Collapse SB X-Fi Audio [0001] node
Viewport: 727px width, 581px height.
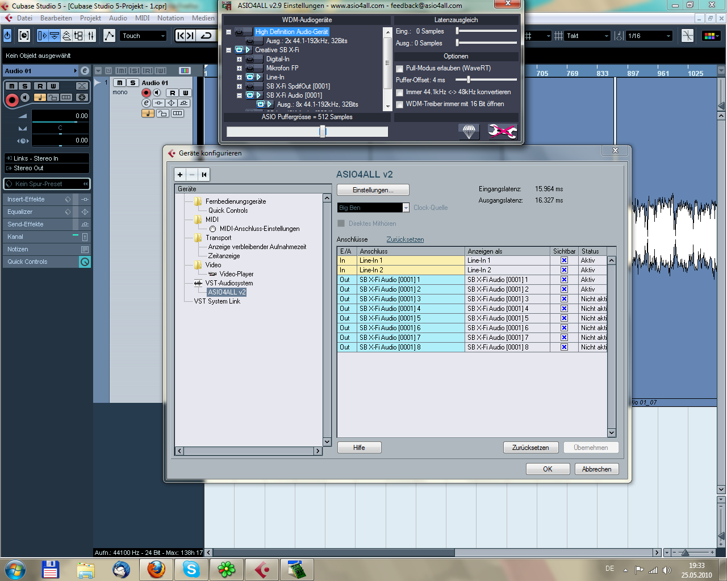pos(239,95)
